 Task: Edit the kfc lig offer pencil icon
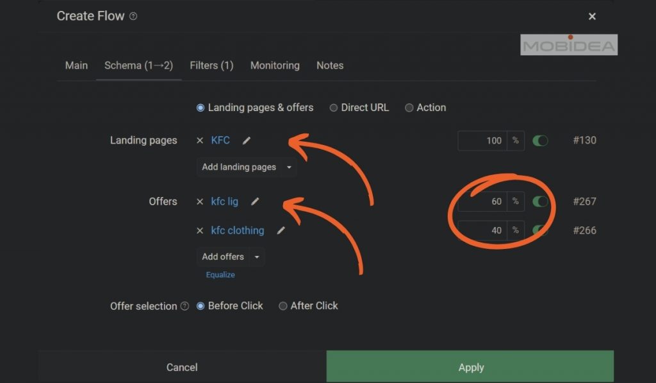[255, 201]
